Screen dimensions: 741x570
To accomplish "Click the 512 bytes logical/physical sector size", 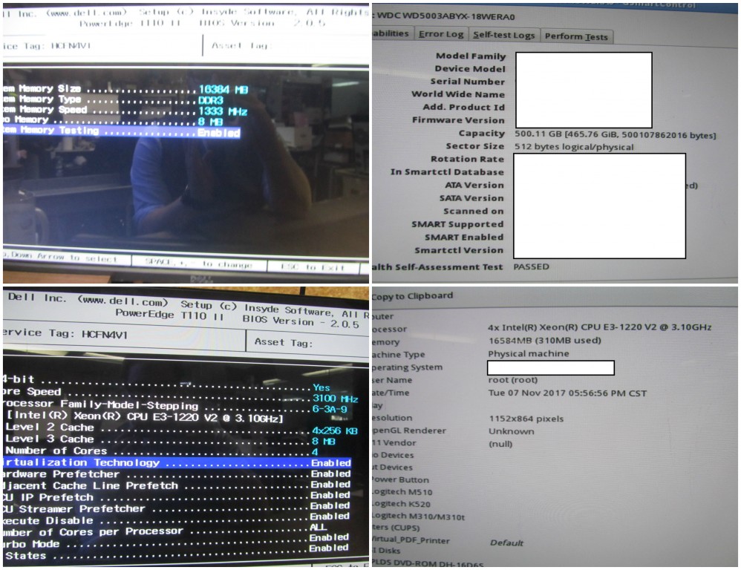I will 574,147.
